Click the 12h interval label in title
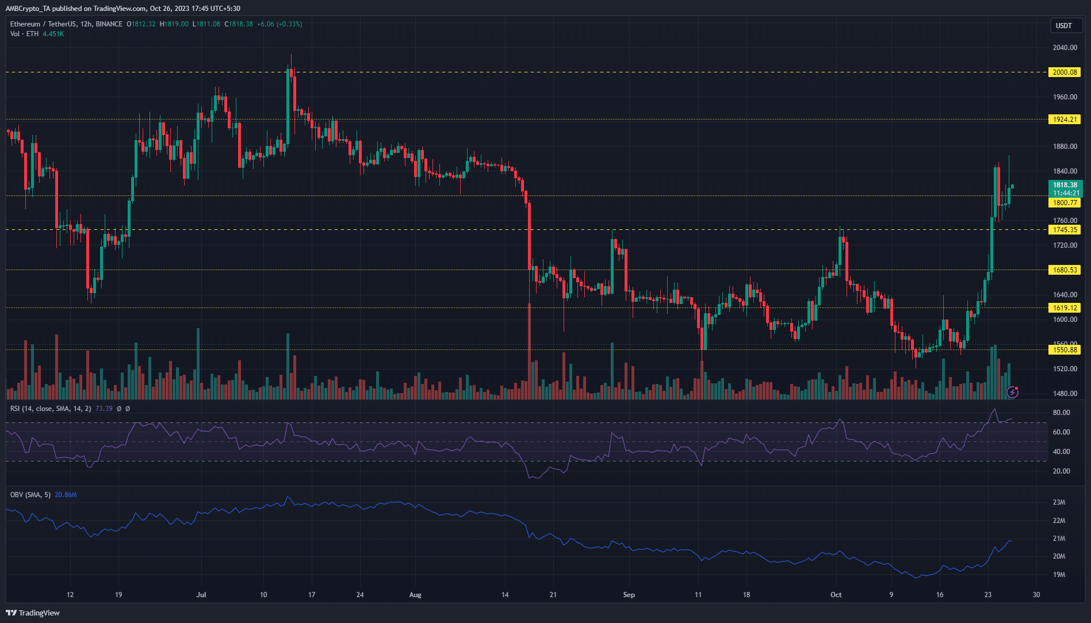 pos(86,24)
